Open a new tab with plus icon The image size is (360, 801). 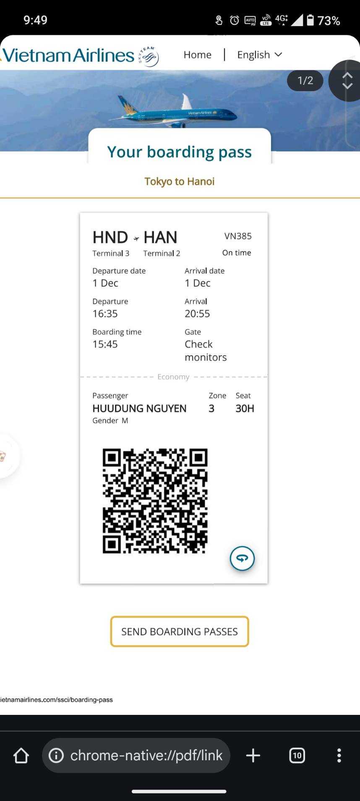click(253, 755)
